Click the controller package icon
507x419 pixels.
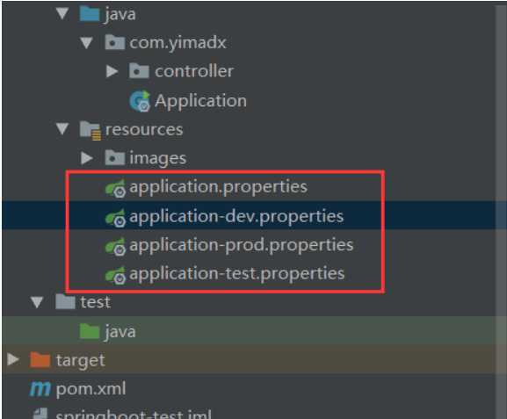(139, 71)
